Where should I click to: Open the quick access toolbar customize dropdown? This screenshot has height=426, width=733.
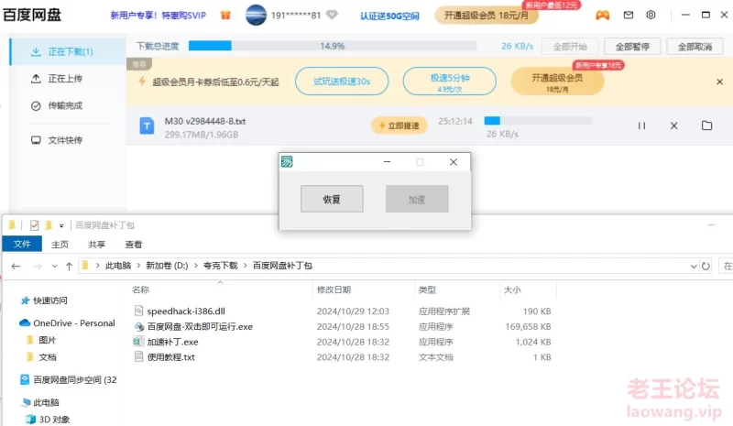point(61,226)
